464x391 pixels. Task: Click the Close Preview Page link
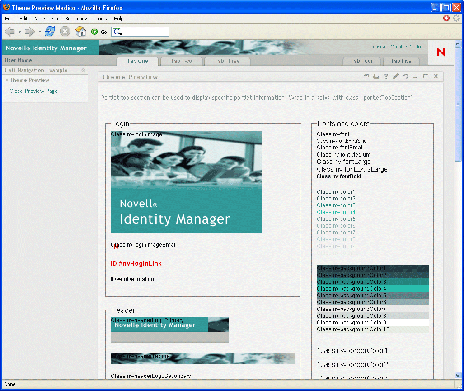pos(33,91)
